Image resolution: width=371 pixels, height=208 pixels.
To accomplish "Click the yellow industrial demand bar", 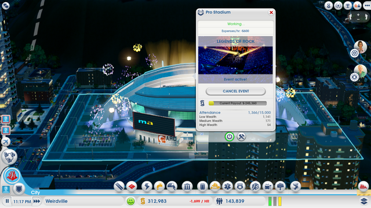I will (x=279, y=202).
